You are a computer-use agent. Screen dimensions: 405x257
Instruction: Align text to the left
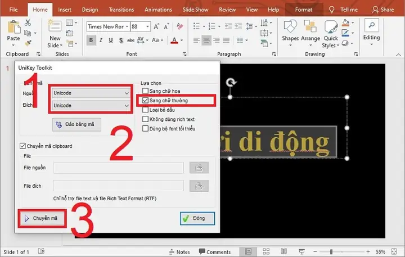(x=196, y=40)
